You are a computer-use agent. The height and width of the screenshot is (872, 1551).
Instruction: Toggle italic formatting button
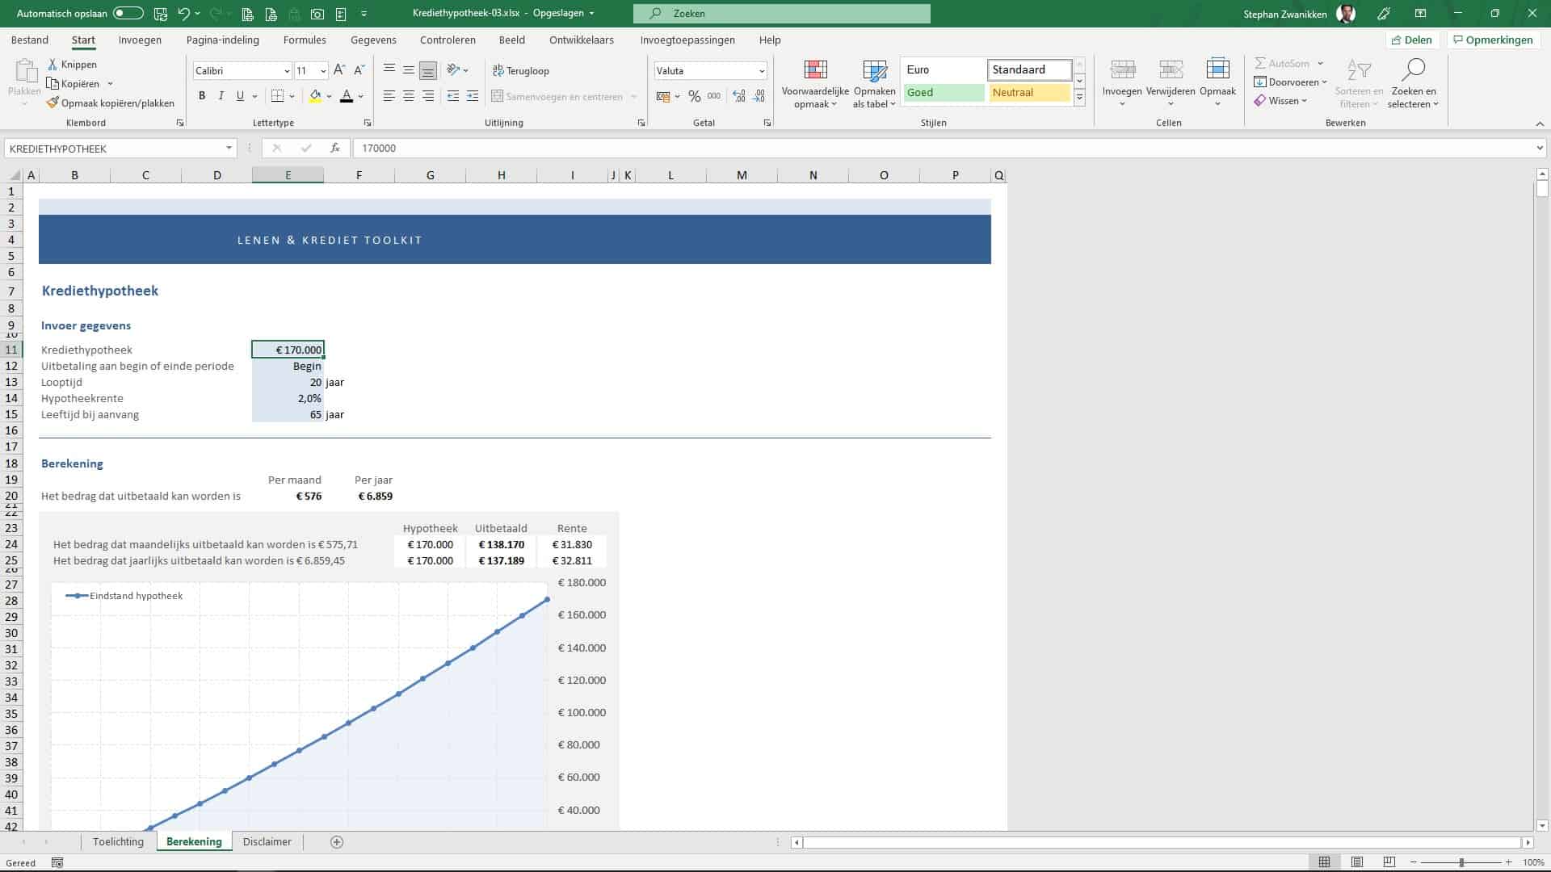(221, 96)
